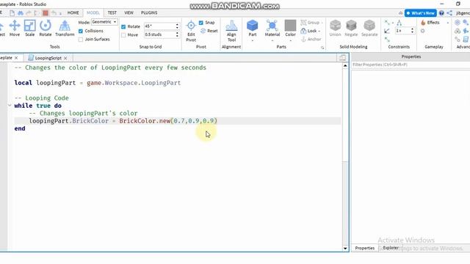Click the red stop icon in quick access bar
The image size is (470, 264).
(x=46, y=13)
